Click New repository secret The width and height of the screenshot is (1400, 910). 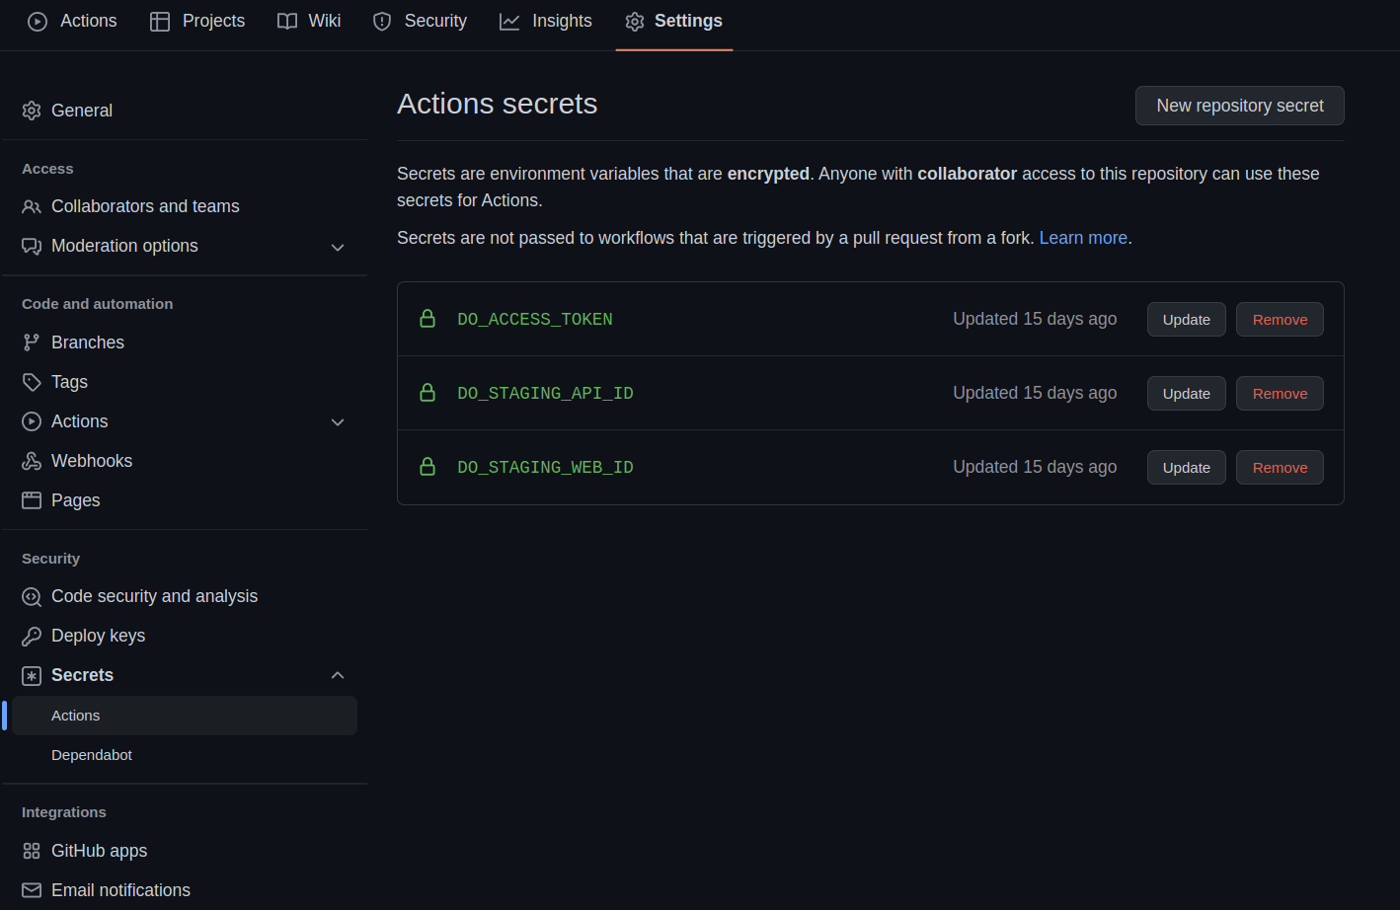1239,105
